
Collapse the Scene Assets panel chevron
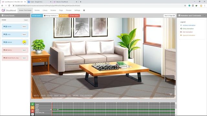click(x=28, y=15)
